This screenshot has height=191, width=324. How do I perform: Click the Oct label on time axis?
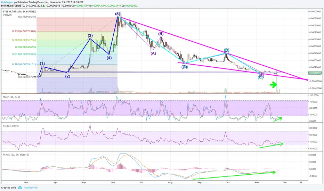click(x=227, y=182)
